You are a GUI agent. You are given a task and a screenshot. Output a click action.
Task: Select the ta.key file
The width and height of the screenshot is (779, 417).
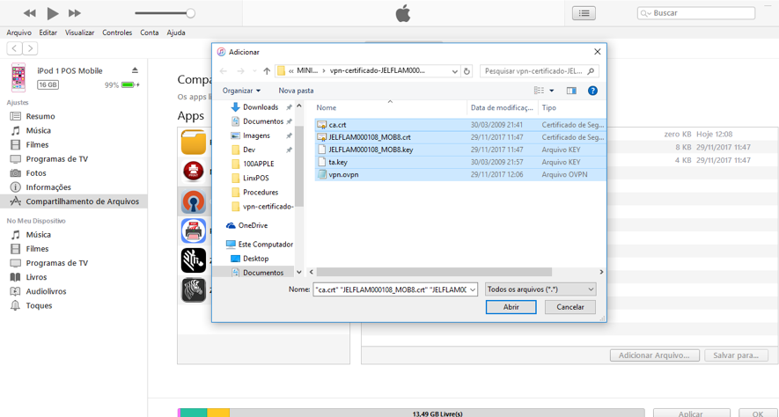tap(460, 162)
